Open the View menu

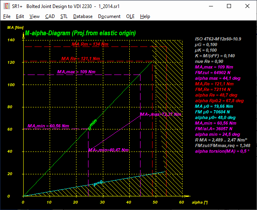click(x=34, y=16)
